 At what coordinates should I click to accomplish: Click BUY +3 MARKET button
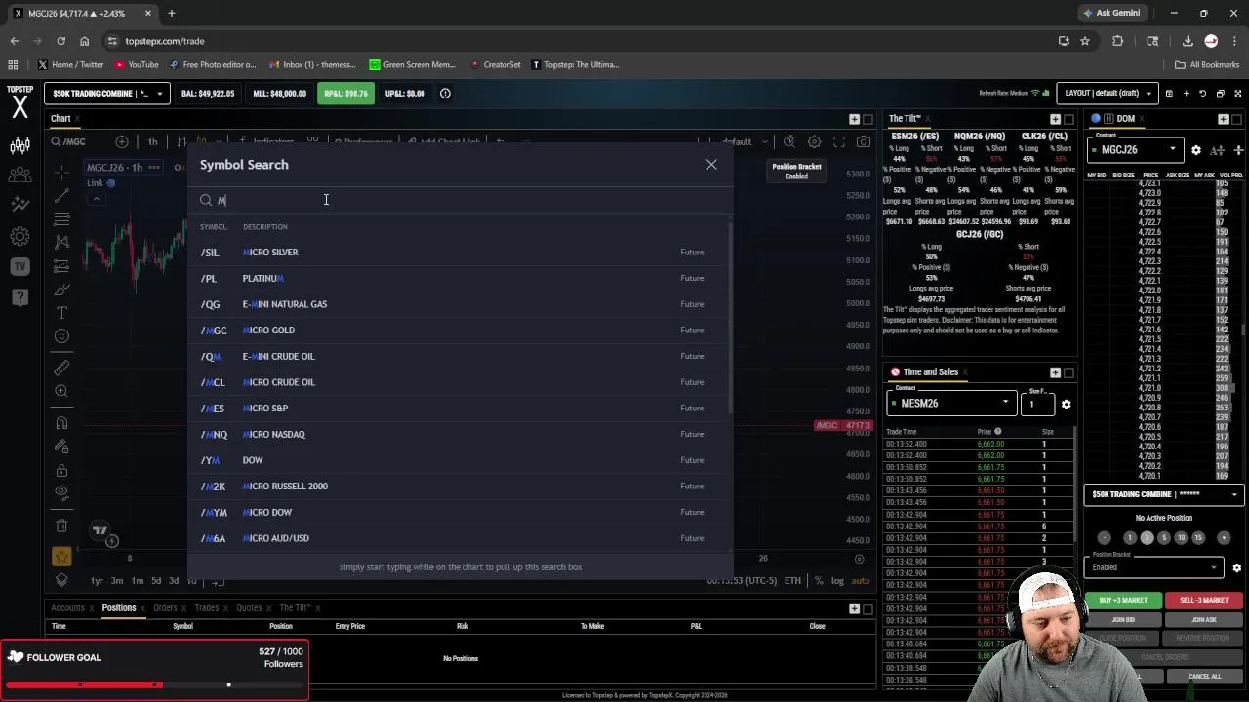coord(1123,600)
